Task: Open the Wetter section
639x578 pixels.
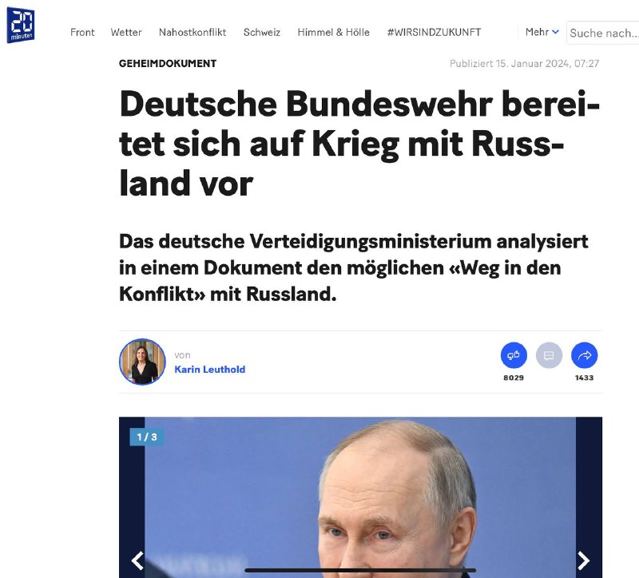Action: (126, 32)
